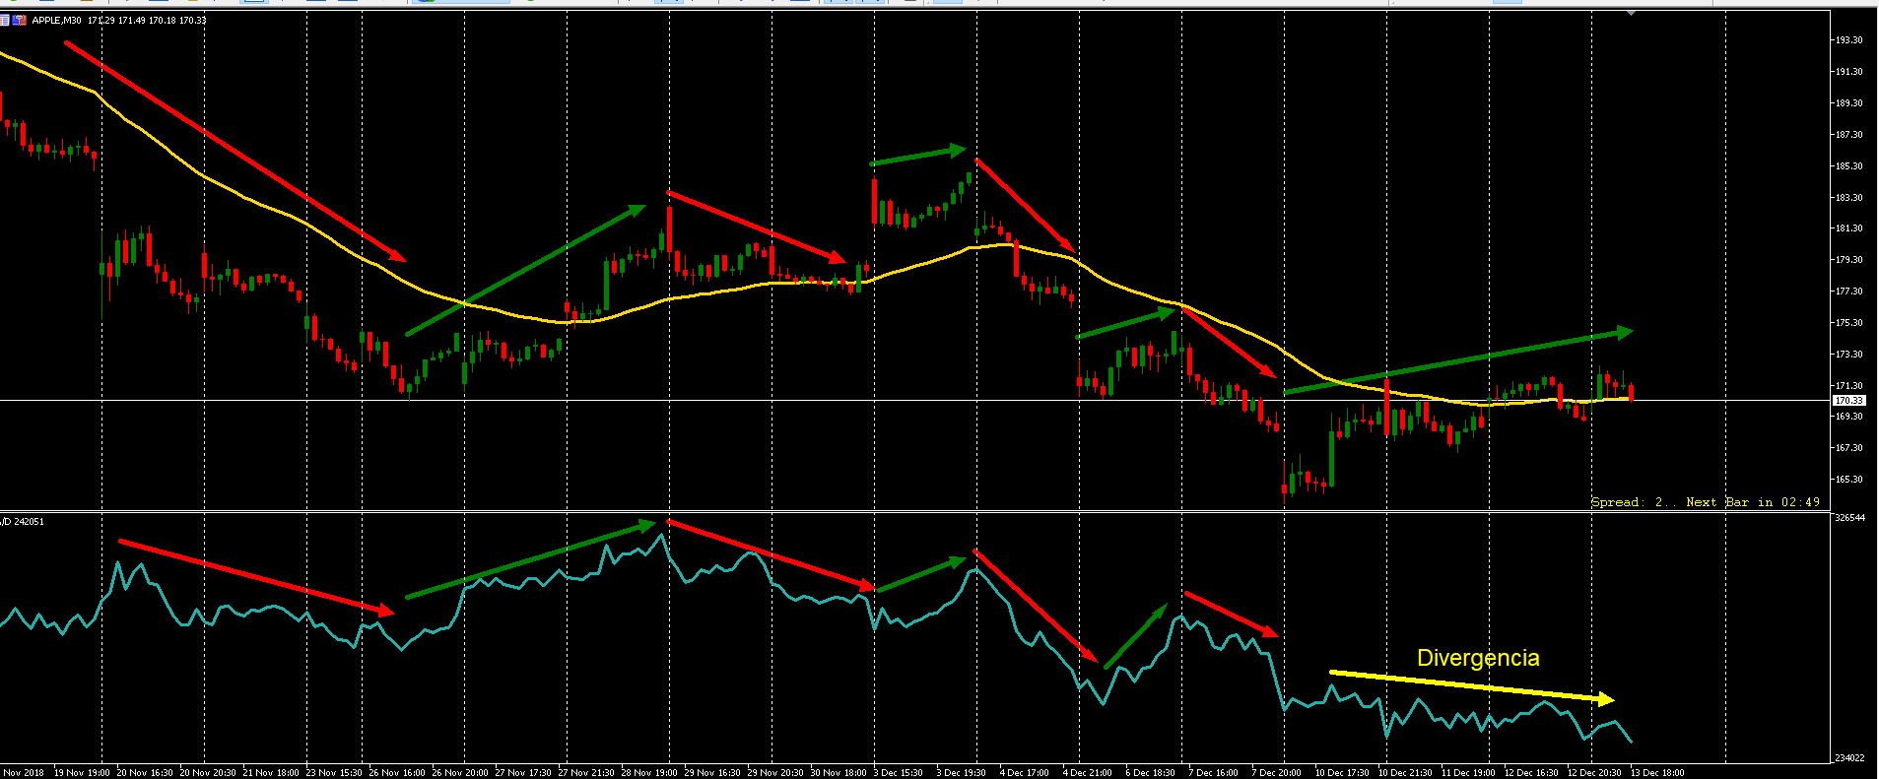This screenshot has width=1879, height=779.
Task: Click the 193.30 price scale label
Action: point(1848,40)
